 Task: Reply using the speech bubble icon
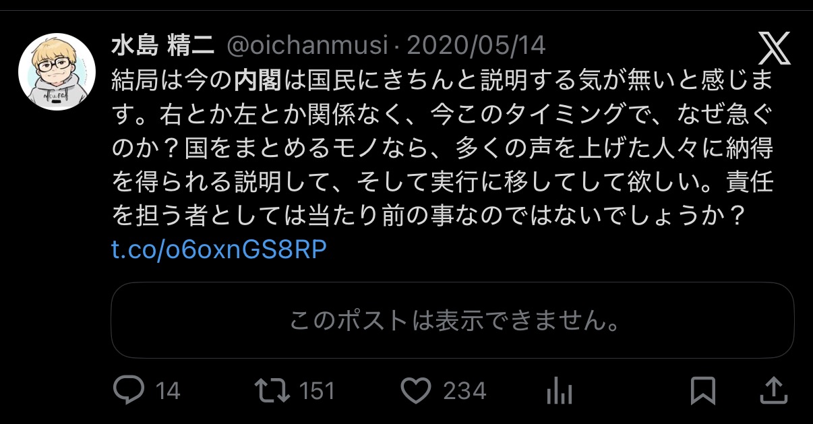click(x=129, y=390)
